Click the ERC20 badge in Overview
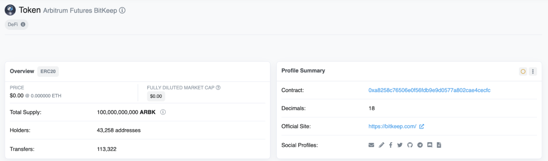 tap(48, 71)
